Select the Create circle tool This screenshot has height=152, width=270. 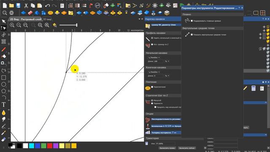pos(4,84)
